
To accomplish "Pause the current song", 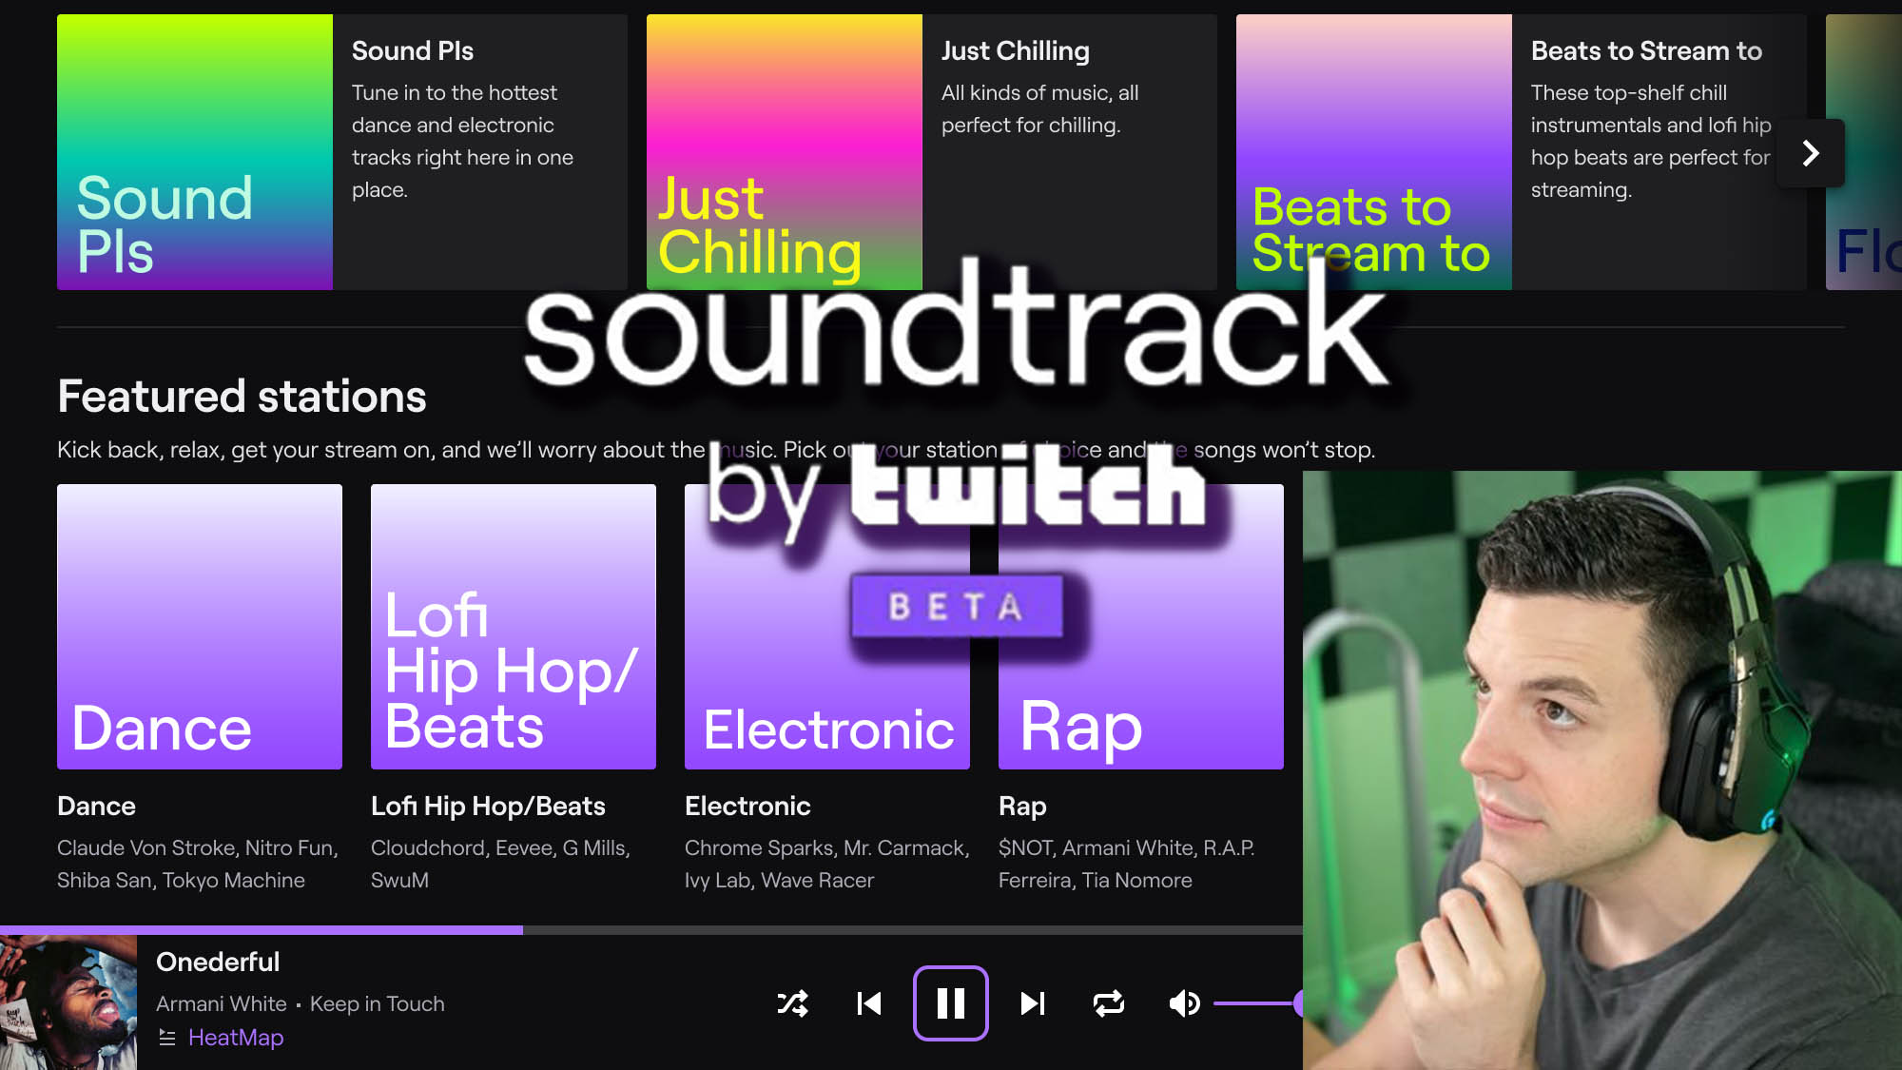I will (x=951, y=1003).
